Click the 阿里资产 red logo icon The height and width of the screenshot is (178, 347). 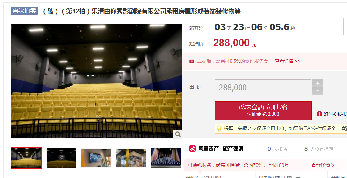click(x=193, y=148)
